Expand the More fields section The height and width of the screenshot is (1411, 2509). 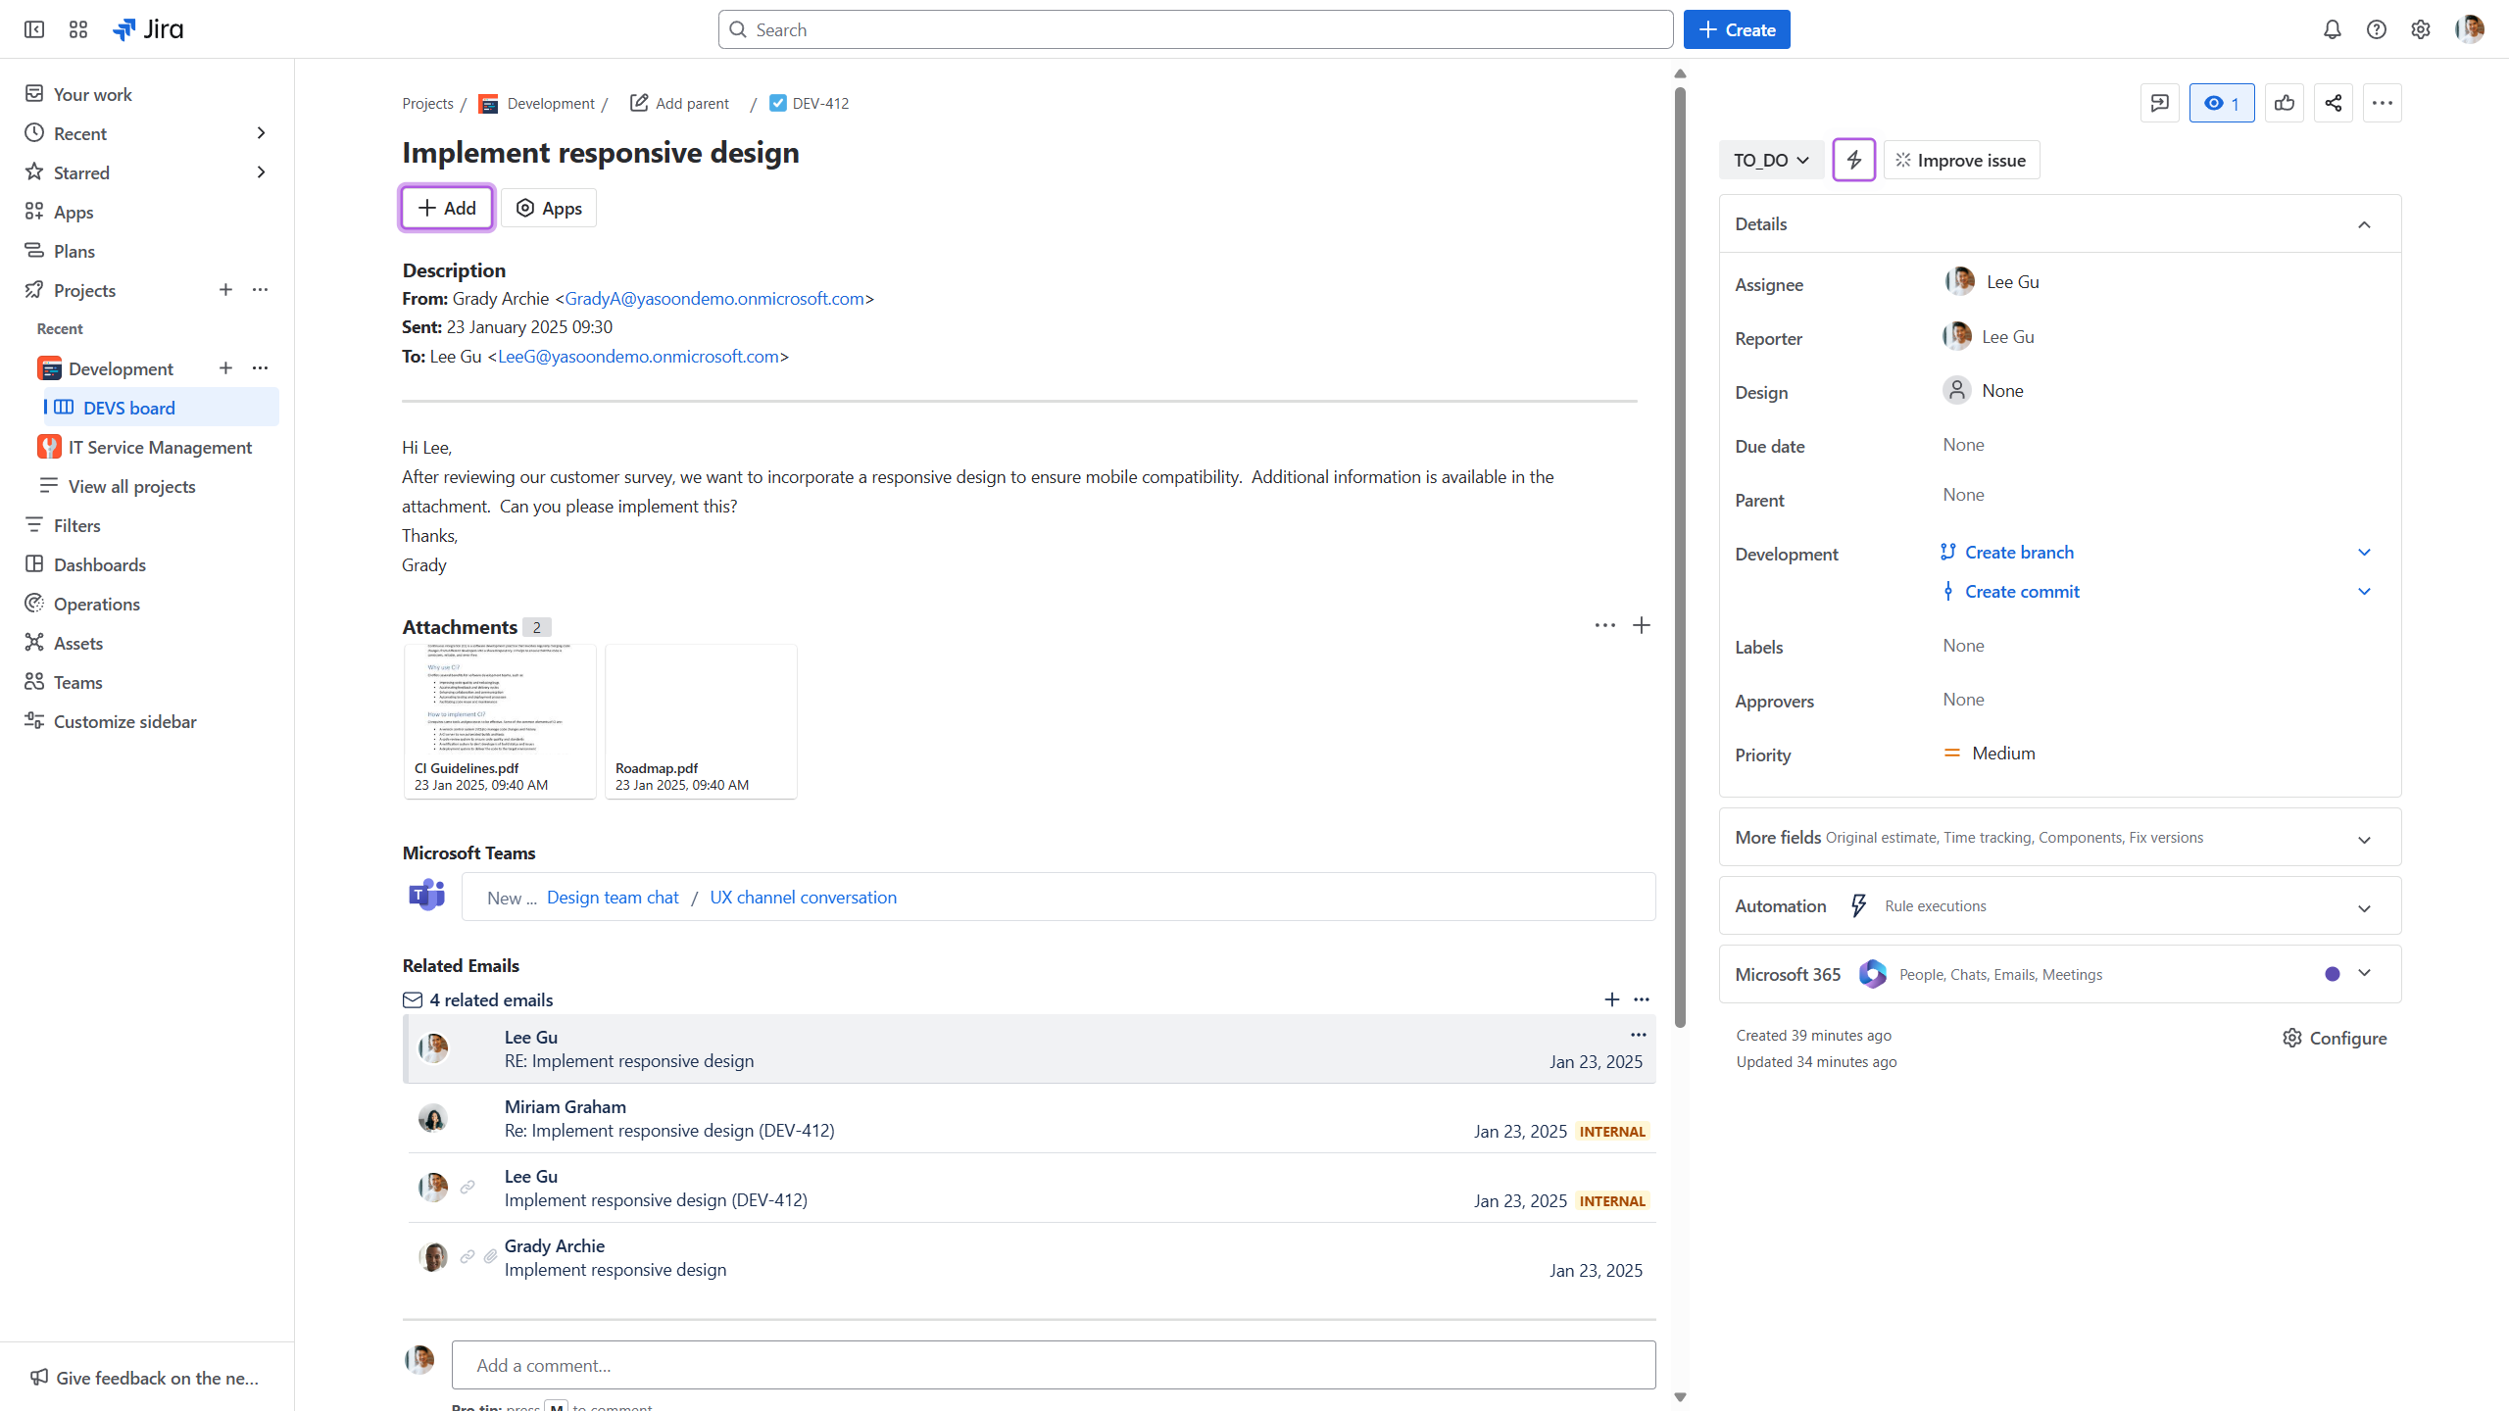(2364, 839)
